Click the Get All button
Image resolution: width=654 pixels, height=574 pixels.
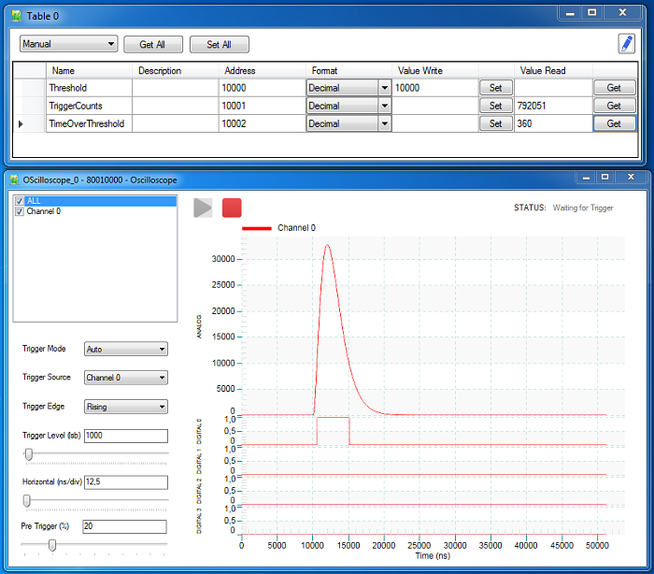[x=152, y=44]
